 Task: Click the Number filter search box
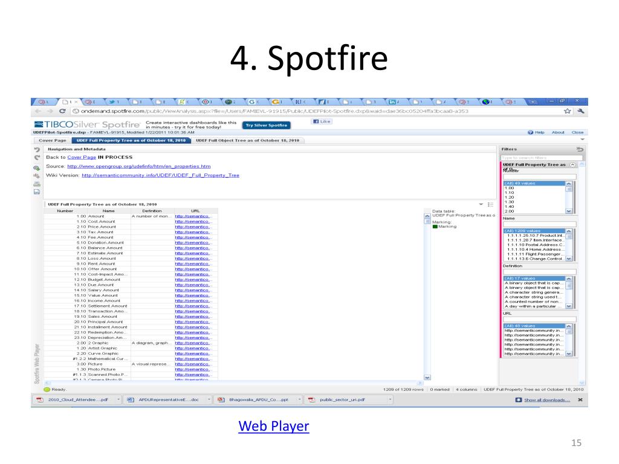click(539, 177)
